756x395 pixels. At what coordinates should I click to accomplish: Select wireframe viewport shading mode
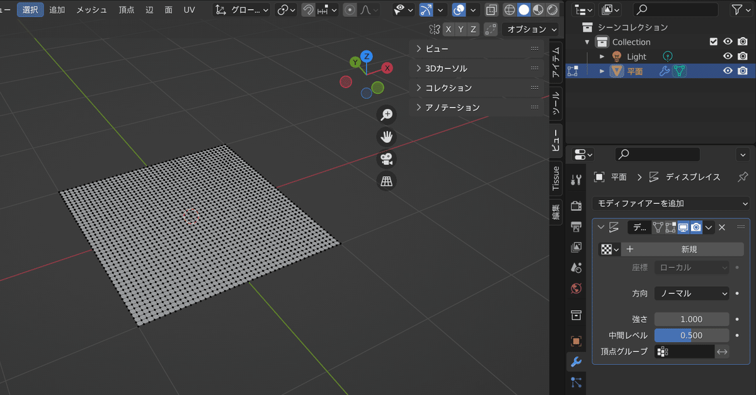tap(509, 10)
